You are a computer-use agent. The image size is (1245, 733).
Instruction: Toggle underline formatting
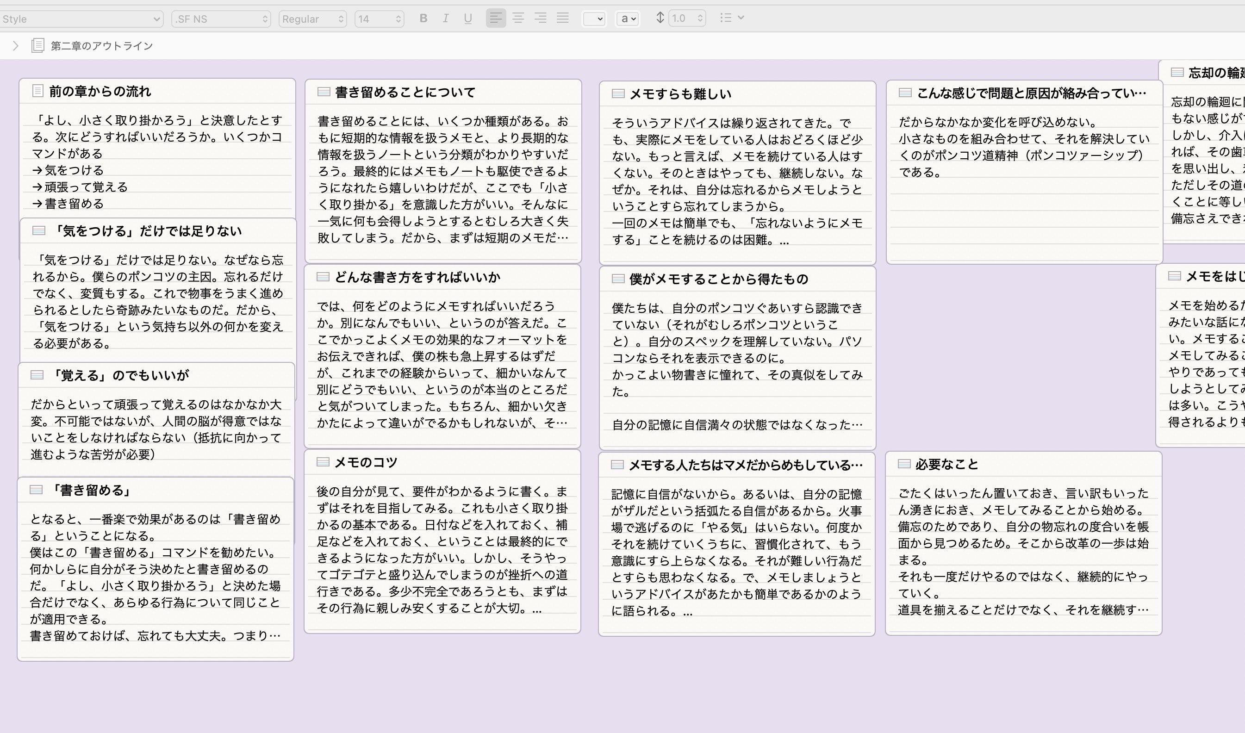tap(467, 18)
